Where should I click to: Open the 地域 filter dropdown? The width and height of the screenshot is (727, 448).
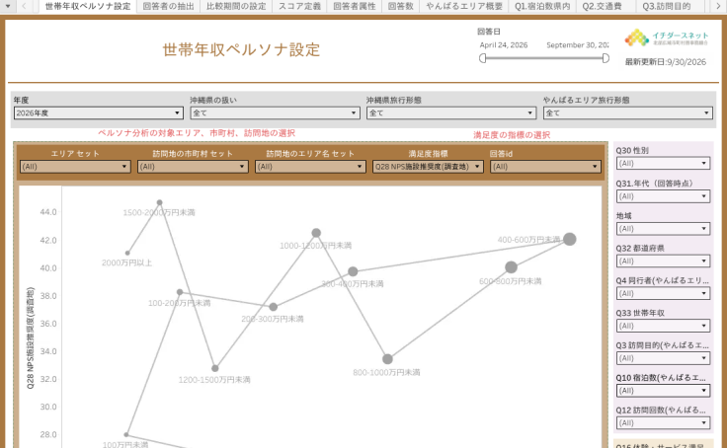(x=663, y=229)
